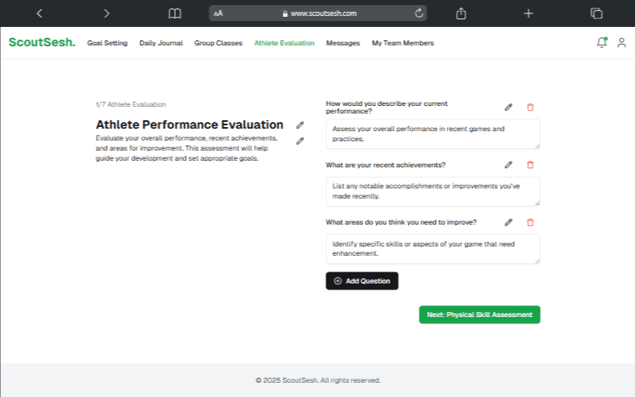This screenshot has width=635, height=397.
Task: Type in the current performance answer box
Action: pos(432,134)
